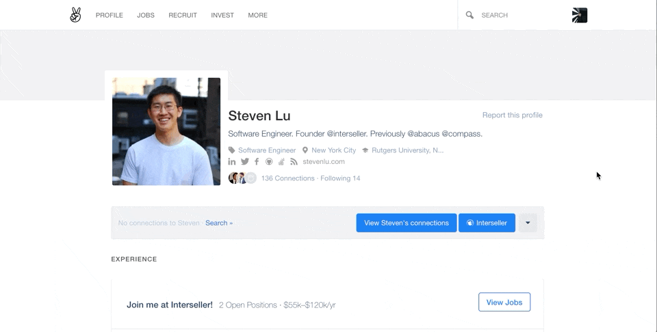Click the View Jobs button

(x=504, y=302)
